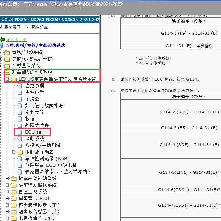Click 菜单折叠 to collapse the menu

(40, 27)
